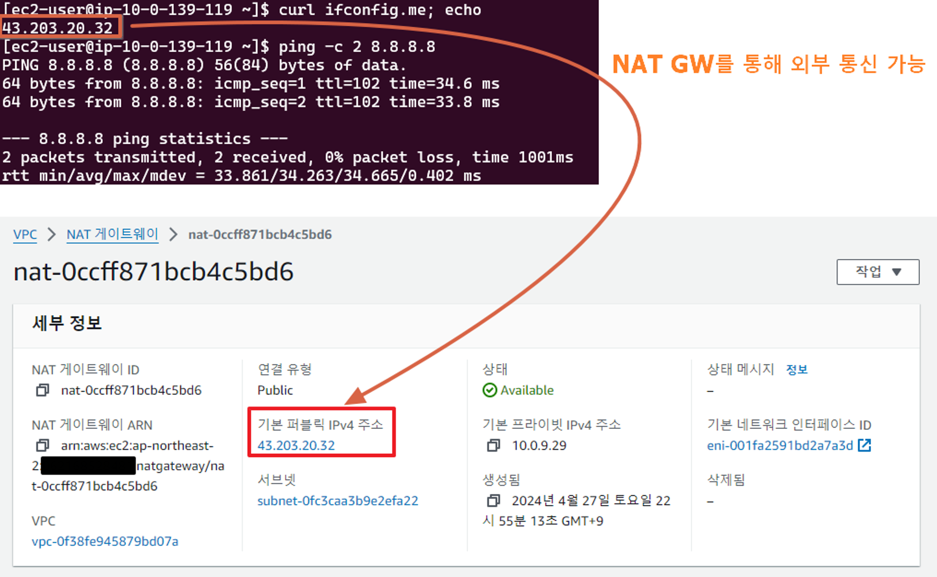Open public IPv4 address 43.203.20.32 link
The height and width of the screenshot is (577, 937).
point(296,446)
